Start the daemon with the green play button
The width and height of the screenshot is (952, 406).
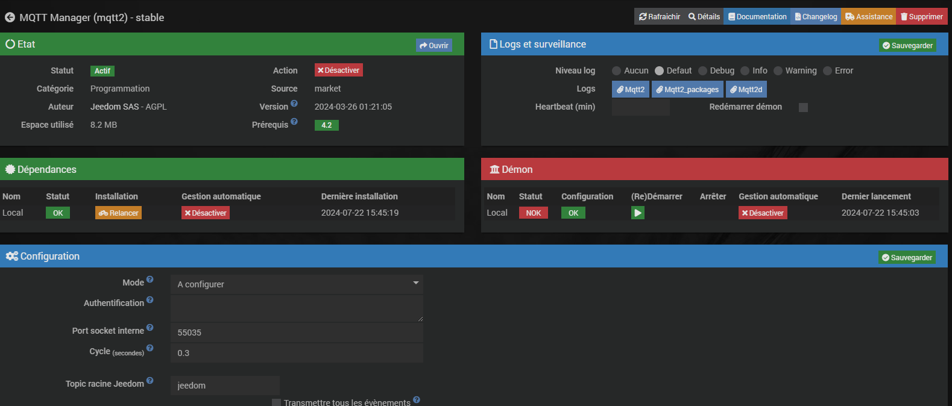tap(638, 213)
